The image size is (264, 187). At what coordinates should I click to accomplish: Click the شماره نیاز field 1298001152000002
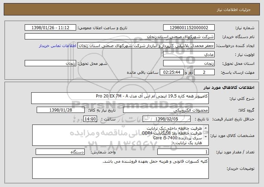point(189,28)
